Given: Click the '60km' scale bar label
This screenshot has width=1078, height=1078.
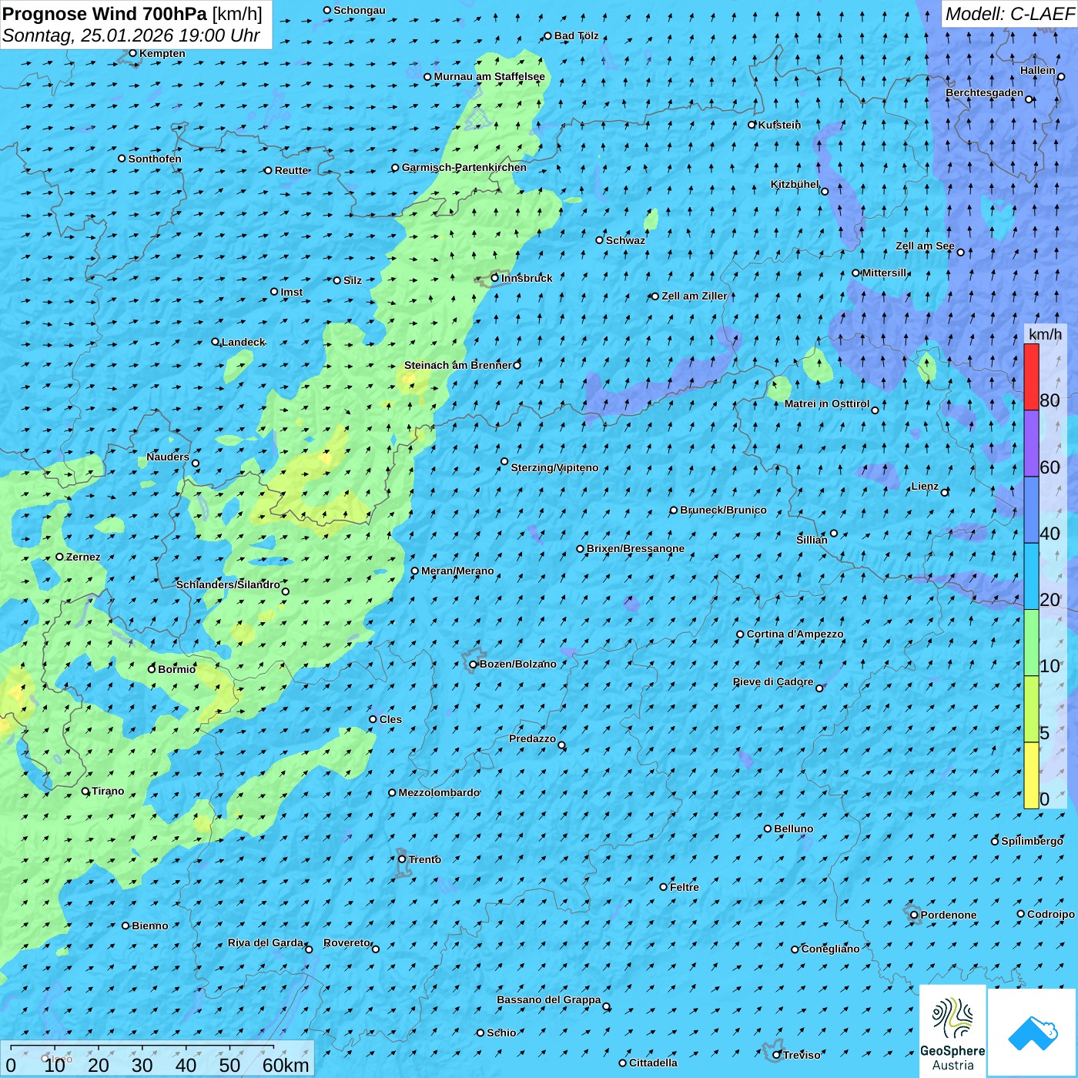Looking at the screenshot, I should (x=286, y=1065).
